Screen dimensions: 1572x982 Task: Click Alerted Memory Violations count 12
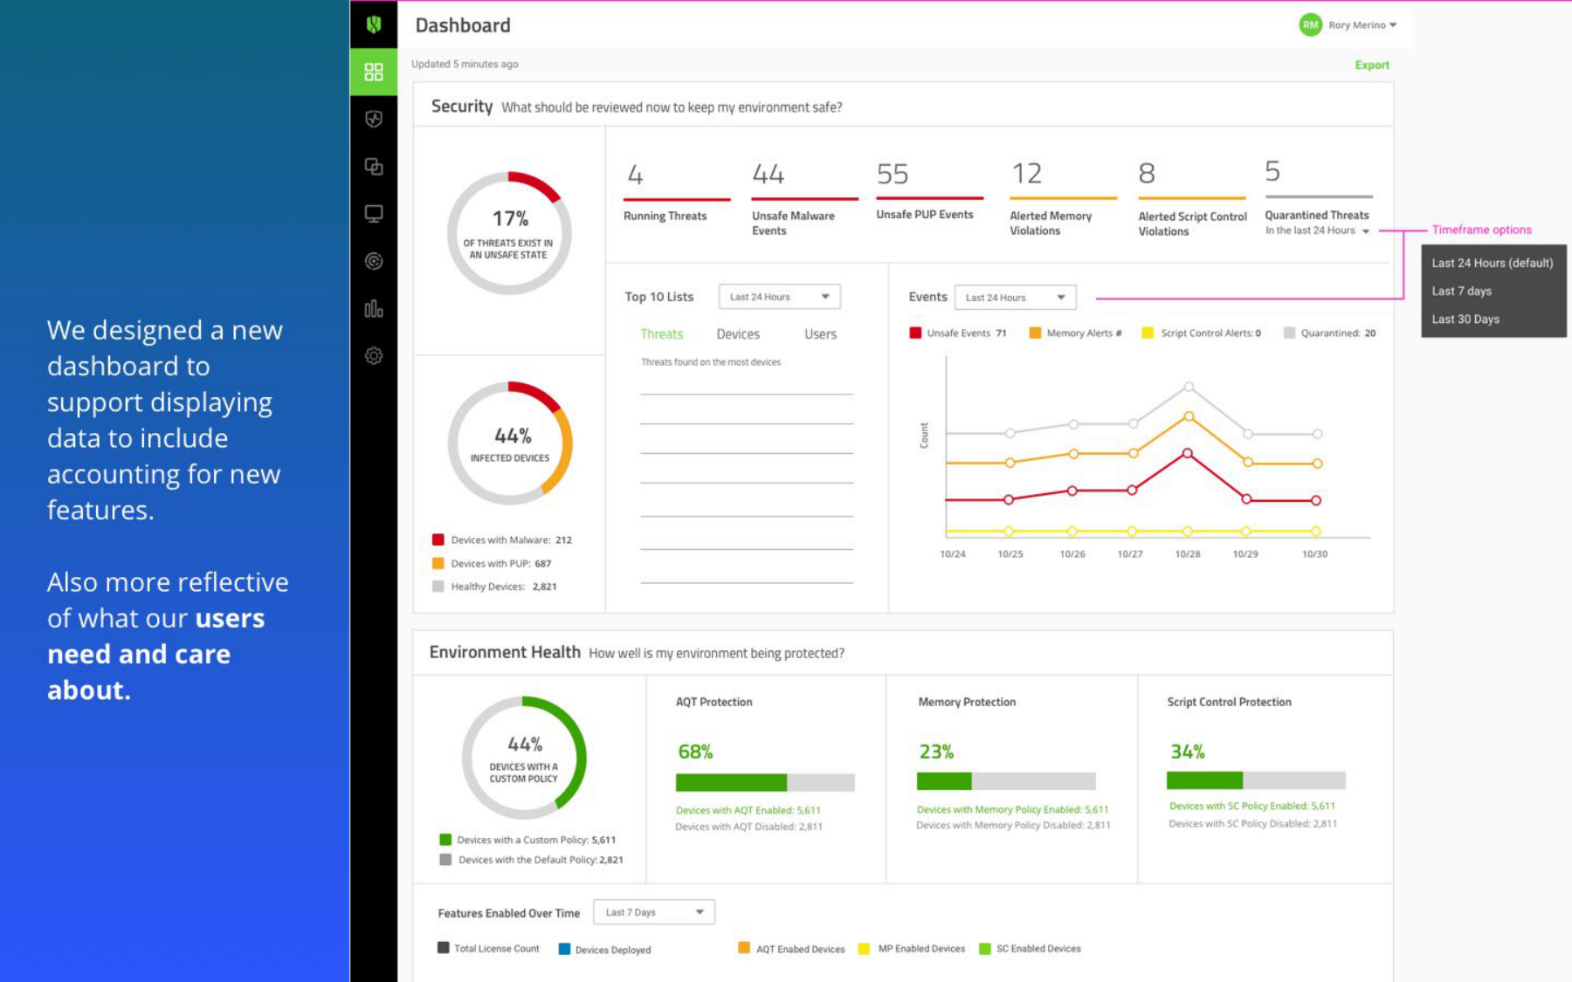coord(1027,175)
